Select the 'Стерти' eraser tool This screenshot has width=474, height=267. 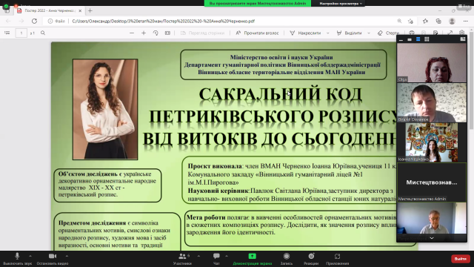(x=388, y=33)
